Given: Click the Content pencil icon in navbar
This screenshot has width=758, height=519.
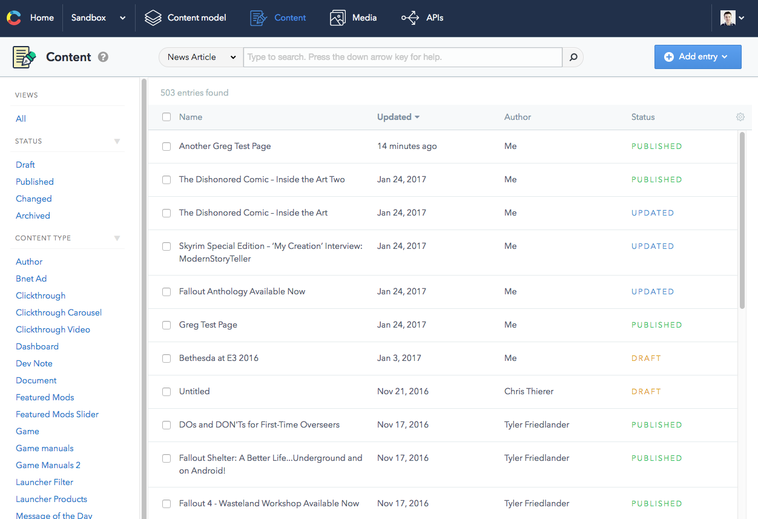Looking at the screenshot, I should [x=259, y=18].
